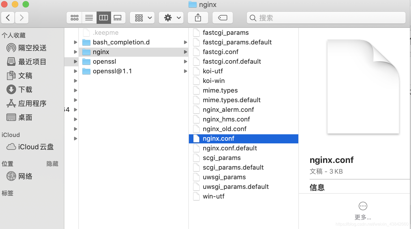
Task: Select the fastcgi.conf.default file
Action: (244, 62)
